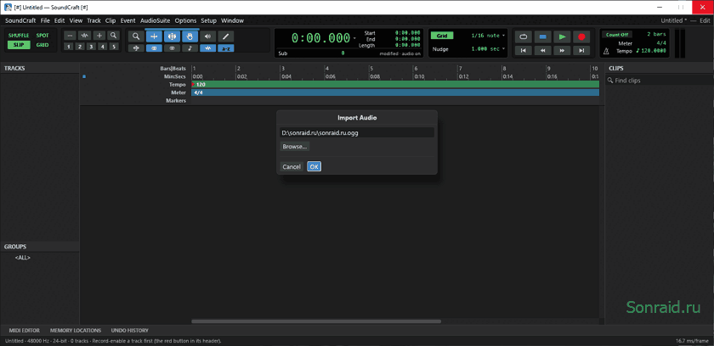Click the audio file path field
The height and width of the screenshot is (346, 714).
coord(357,132)
